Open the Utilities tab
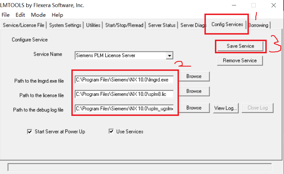Image resolution: width=284 pixels, height=174 pixels. (x=93, y=25)
